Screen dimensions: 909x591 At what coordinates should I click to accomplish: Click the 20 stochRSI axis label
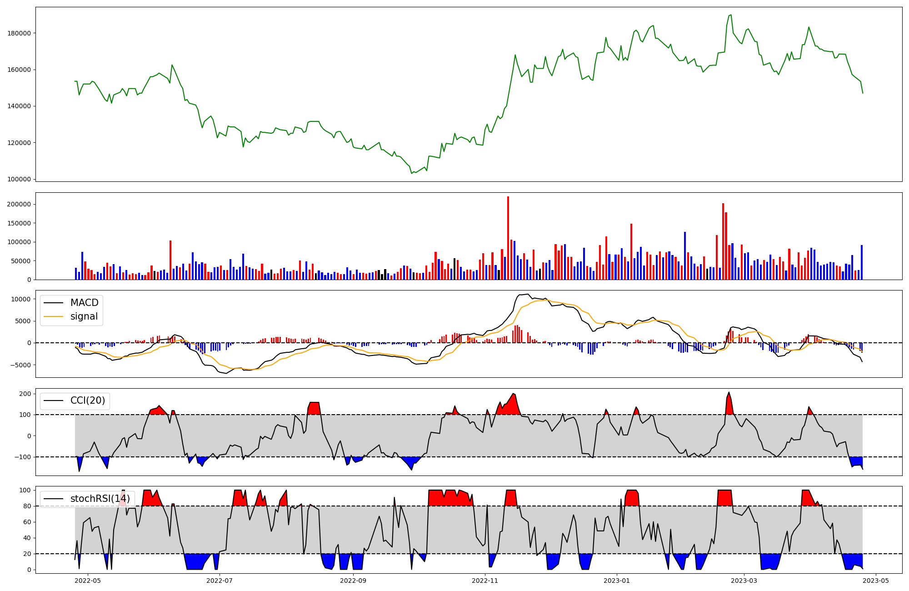(x=27, y=554)
